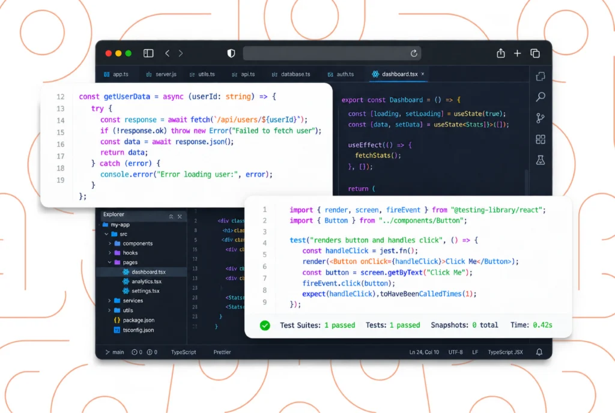The image size is (615, 413).
Task: Add a new tab with plus icon
Action: pyautogui.click(x=517, y=53)
